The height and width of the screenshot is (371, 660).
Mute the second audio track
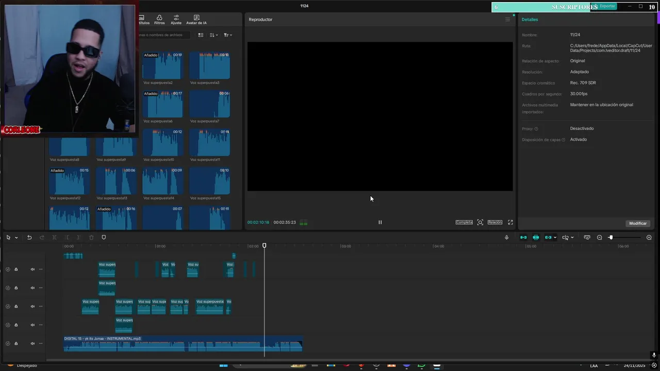[32, 288]
